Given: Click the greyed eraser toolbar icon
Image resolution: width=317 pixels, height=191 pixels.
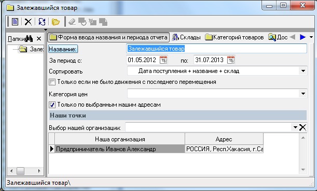Looking at the screenshot, I should (x=72, y=22).
